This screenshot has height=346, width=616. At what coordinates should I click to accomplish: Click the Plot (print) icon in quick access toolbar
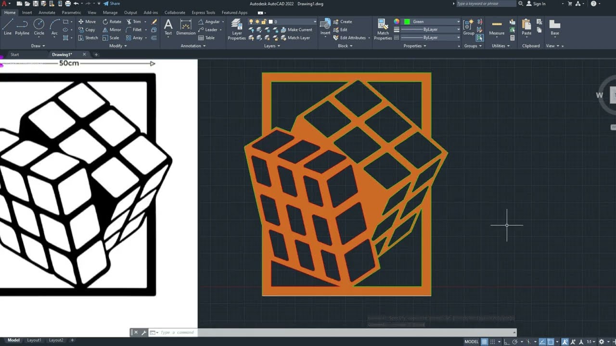click(69, 3)
